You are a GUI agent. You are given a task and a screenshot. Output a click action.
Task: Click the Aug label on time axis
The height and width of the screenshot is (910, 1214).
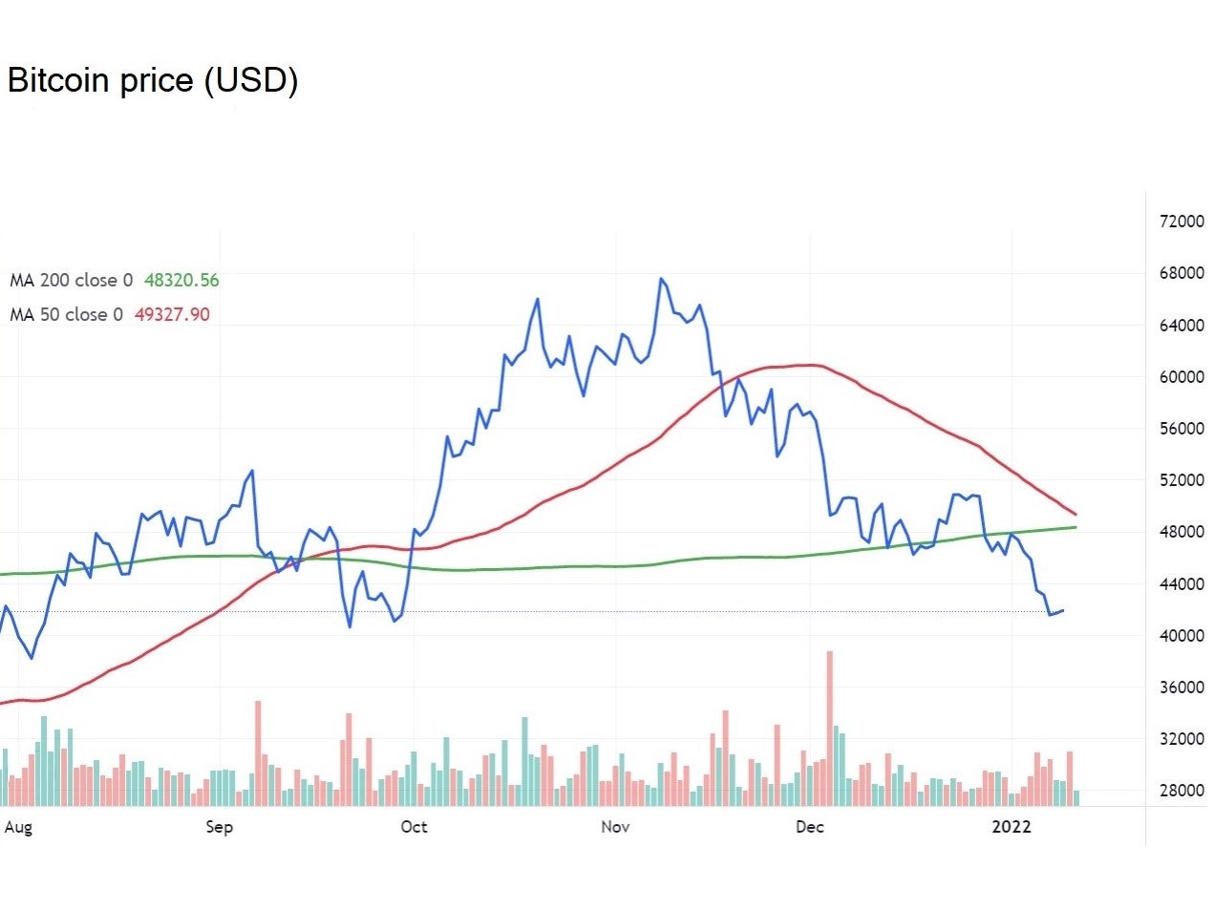coord(18,827)
